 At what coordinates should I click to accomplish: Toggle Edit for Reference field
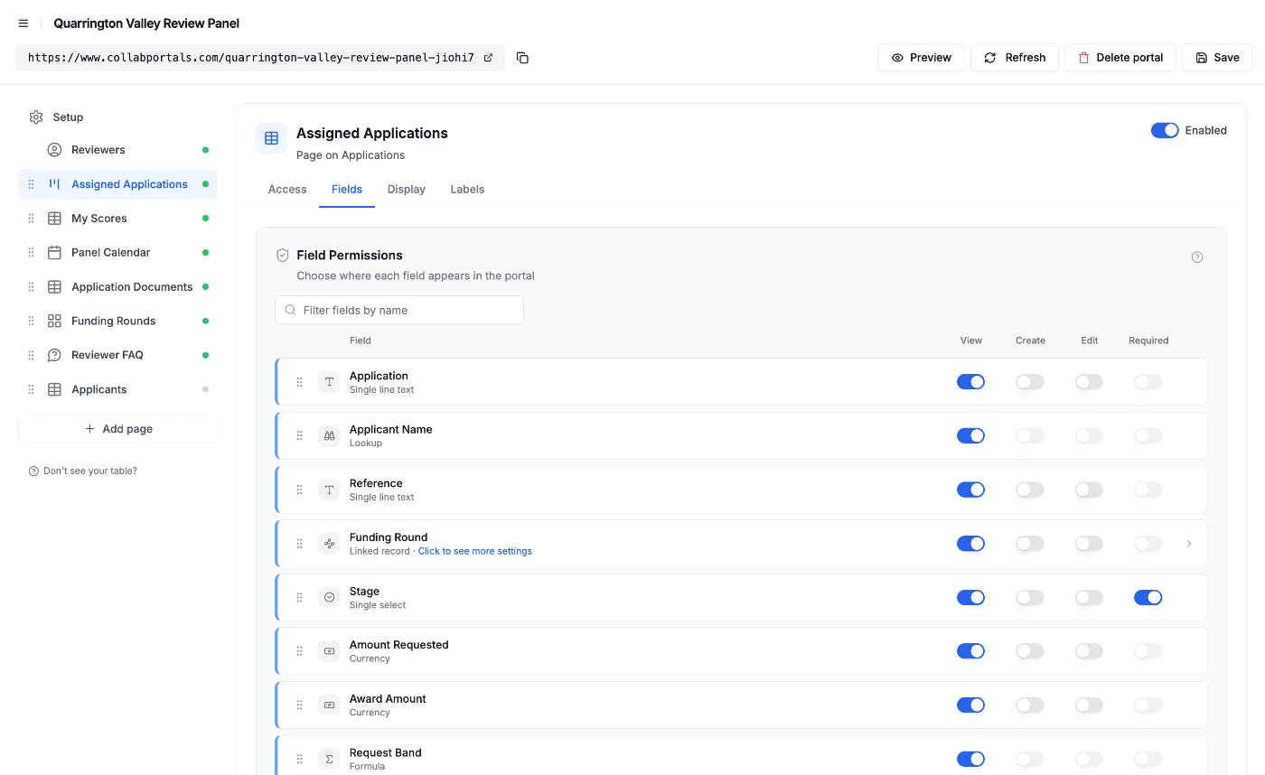(x=1089, y=490)
